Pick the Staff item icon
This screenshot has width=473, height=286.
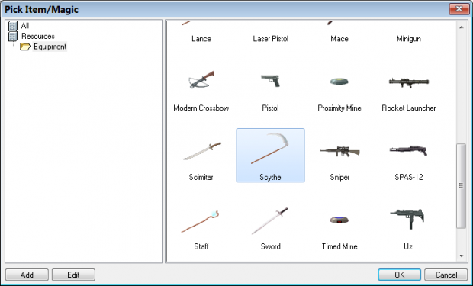pyautogui.click(x=201, y=221)
